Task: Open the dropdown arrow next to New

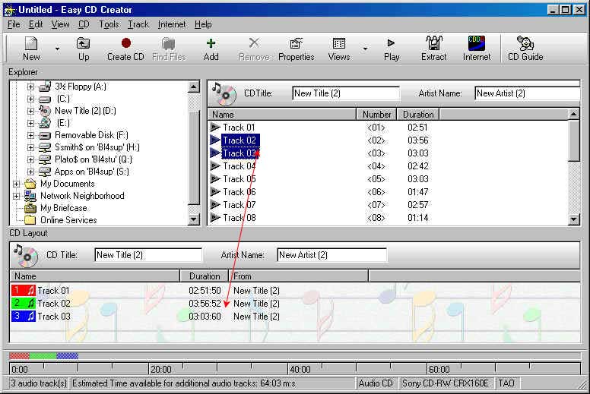Action: point(57,49)
